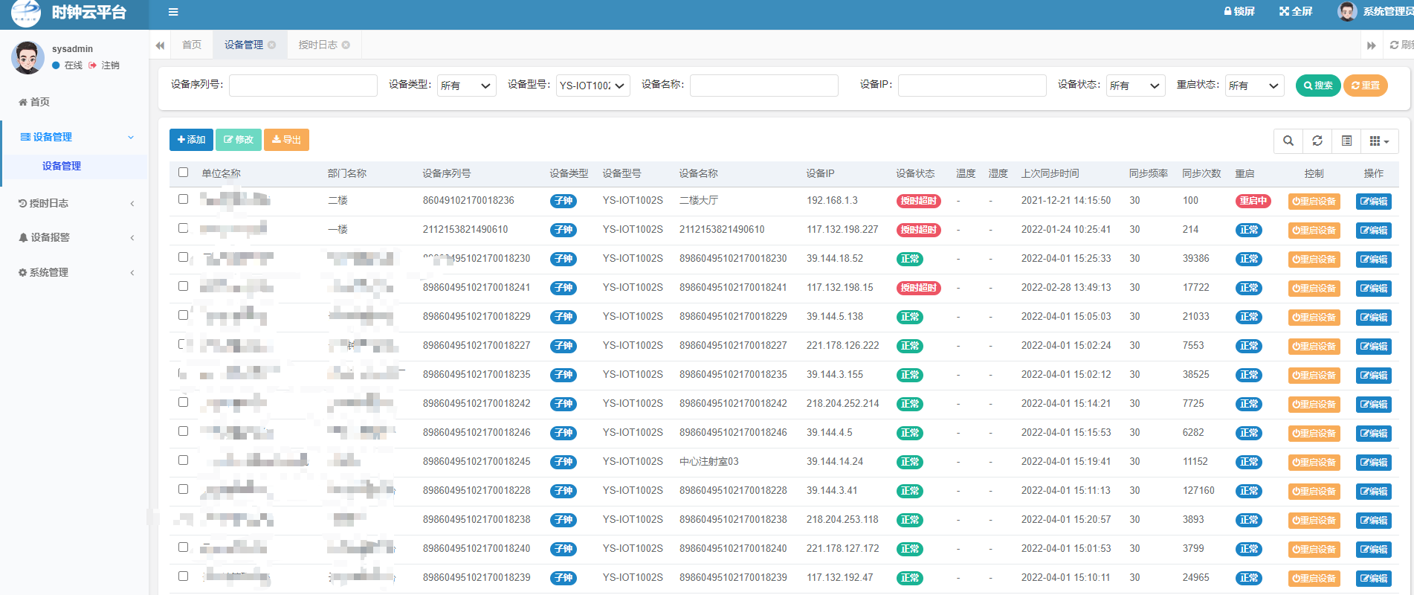Open the 设备类型 dropdown
The image size is (1414, 595).
[467, 86]
